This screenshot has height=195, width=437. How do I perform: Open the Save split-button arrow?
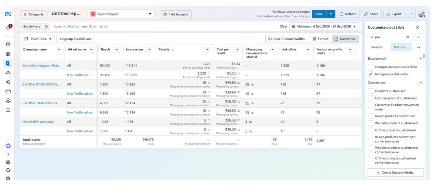click(330, 14)
